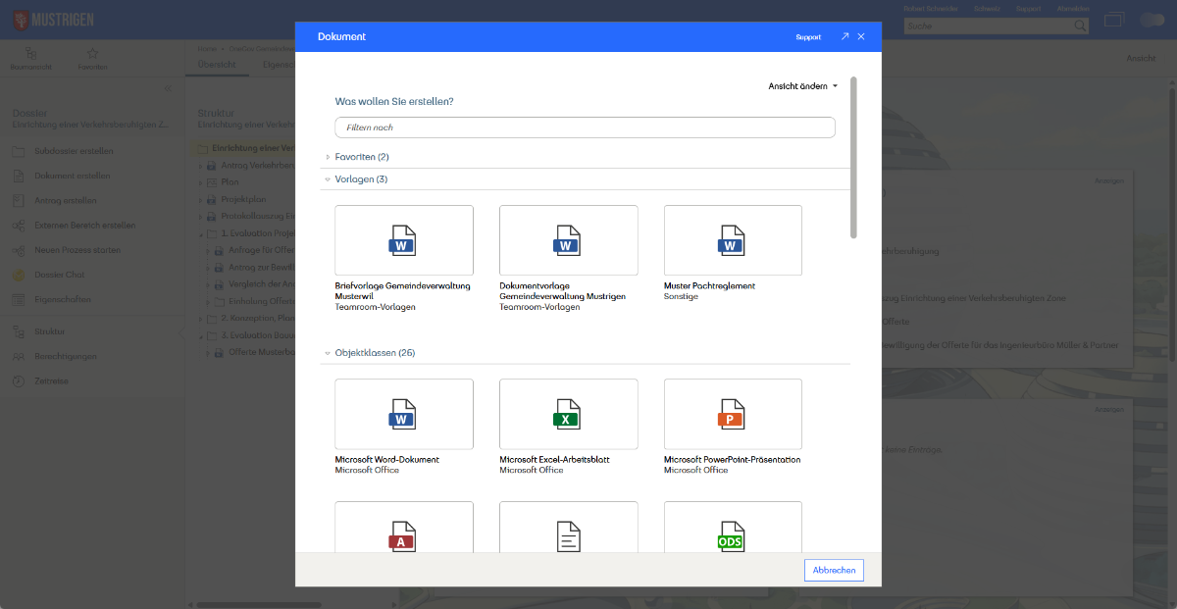
Task: Open Support link in dialog header
Action: pyautogui.click(x=808, y=37)
